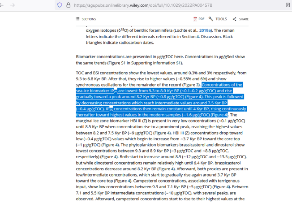This screenshot has height=203, width=292.
Task: Click the Sections list icon
Action: click(77, 19)
